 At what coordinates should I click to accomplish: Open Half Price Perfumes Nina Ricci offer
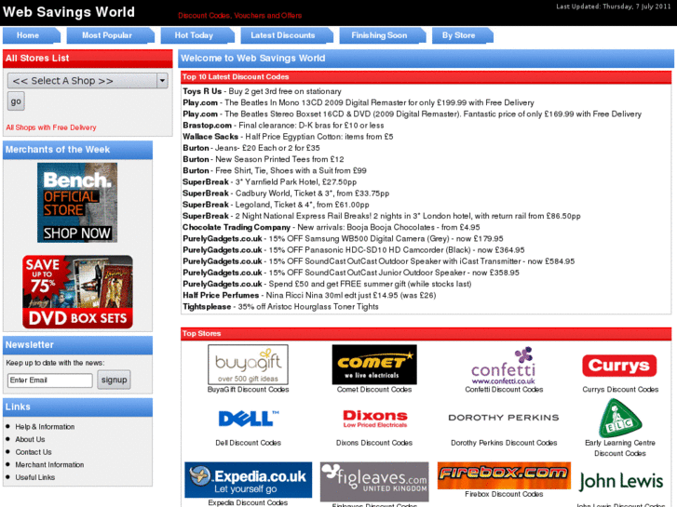pyautogui.click(x=309, y=296)
